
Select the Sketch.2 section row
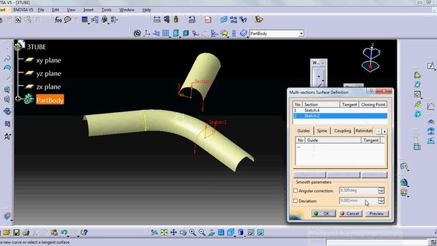coord(340,115)
